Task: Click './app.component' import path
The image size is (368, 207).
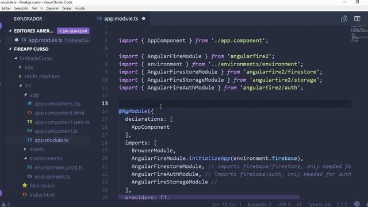Action: pyautogui.click(x=238, y=40)
